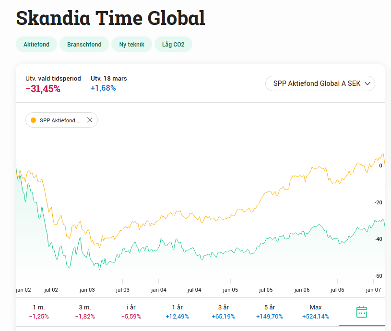391x331 pixels.
Task: Click the jul 03 axis label
Action: pos(122,290)
